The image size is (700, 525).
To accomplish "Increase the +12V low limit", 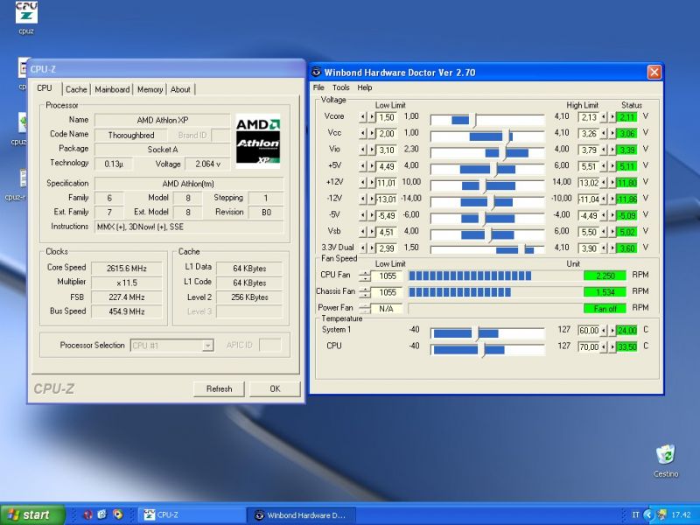I will (x=372, y=183).
